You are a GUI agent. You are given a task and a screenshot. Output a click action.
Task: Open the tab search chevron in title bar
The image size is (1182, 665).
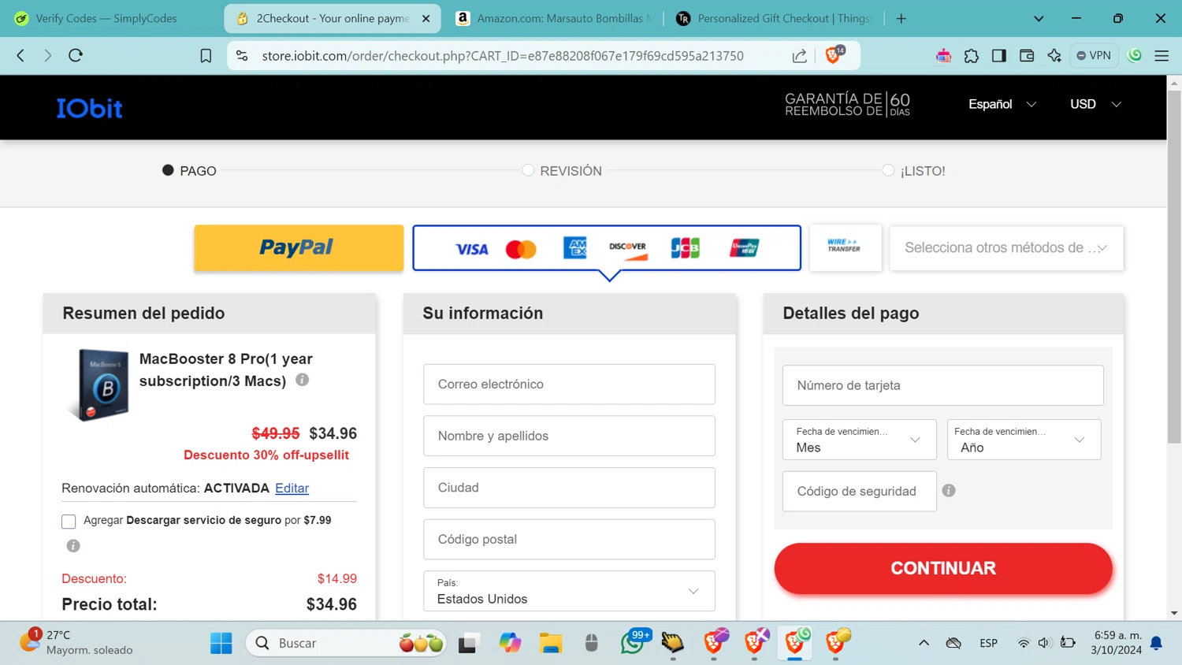click(x=1039, y=18)
